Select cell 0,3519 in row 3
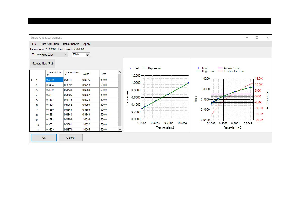Viewport: 300px width, 211px height. pyautogui.click(x=54, y=90)
